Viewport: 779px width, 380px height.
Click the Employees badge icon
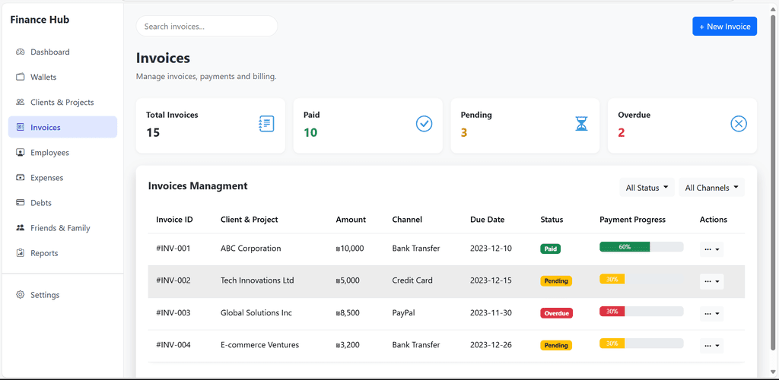(21, 152)
